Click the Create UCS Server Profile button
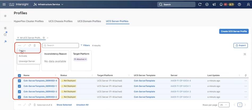Screen dimensions: 252x110 tap(234, 31)
